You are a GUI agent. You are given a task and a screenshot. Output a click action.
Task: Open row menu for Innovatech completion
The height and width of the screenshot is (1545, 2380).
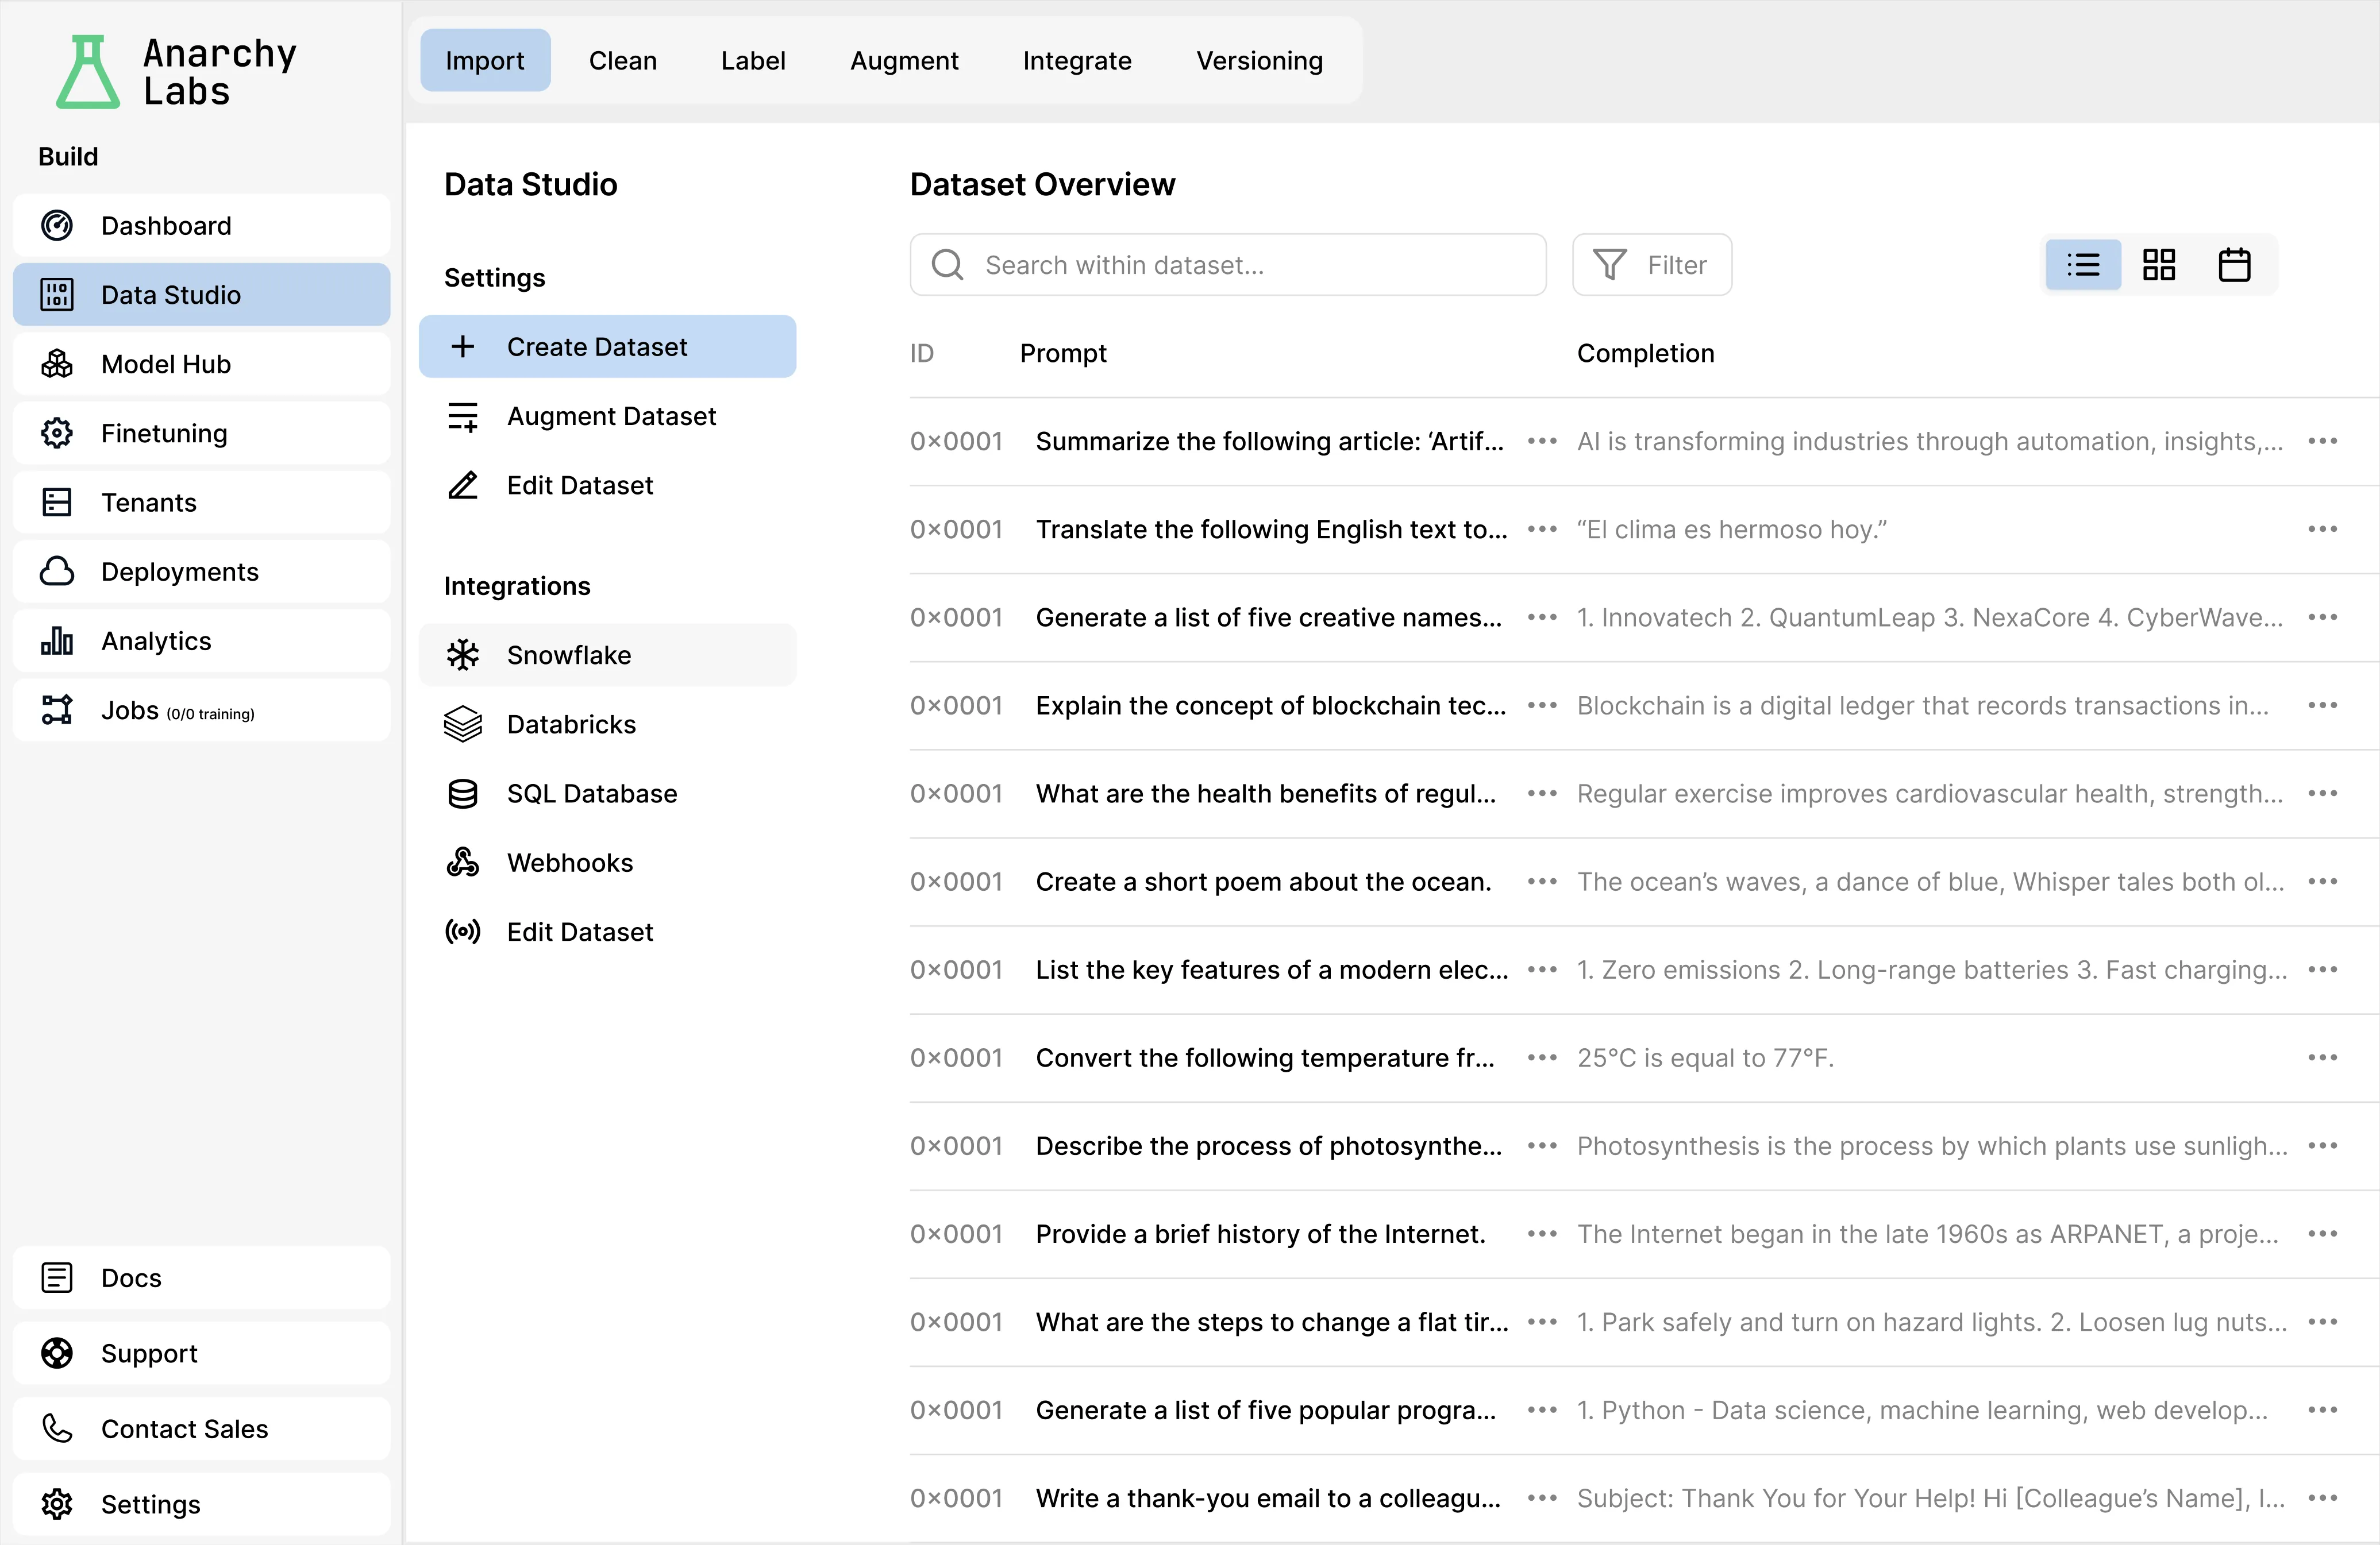click(x=2322, y=617)
